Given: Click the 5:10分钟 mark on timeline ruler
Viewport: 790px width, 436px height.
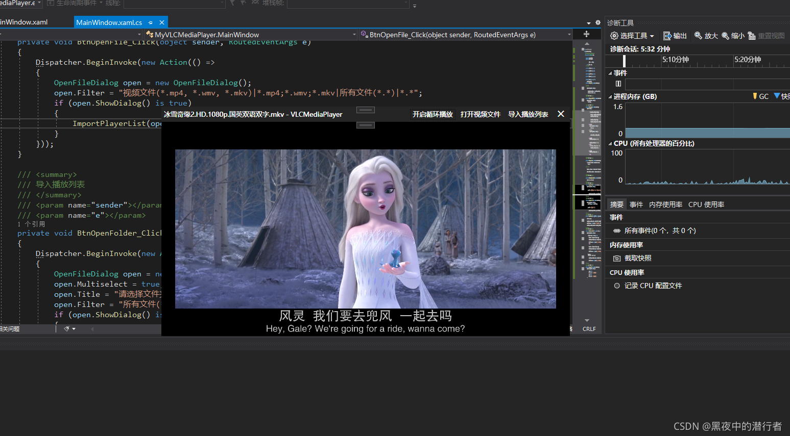Looking at the screenshot, I should point(675,60).
